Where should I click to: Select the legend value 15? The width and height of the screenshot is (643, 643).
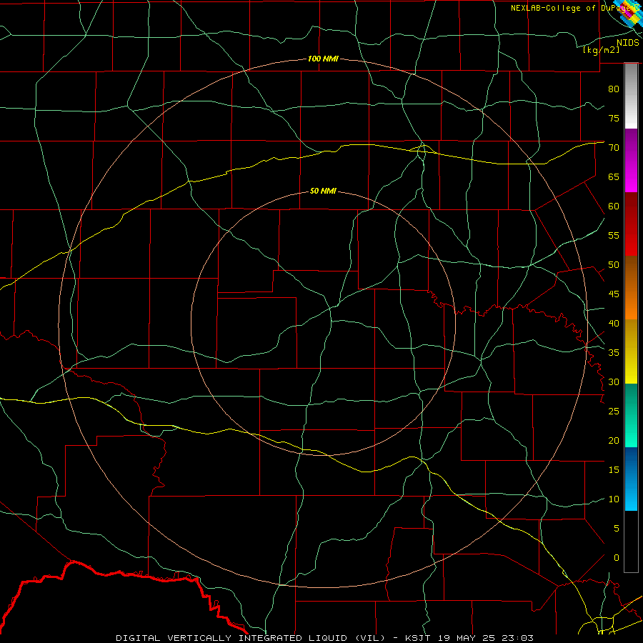click(x=614, y=470)
